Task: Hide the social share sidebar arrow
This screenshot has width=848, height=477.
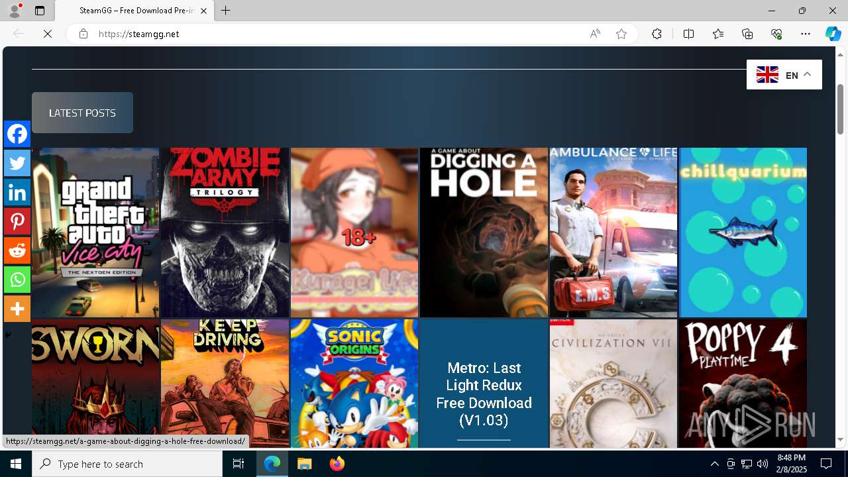Action: [8, 335]
